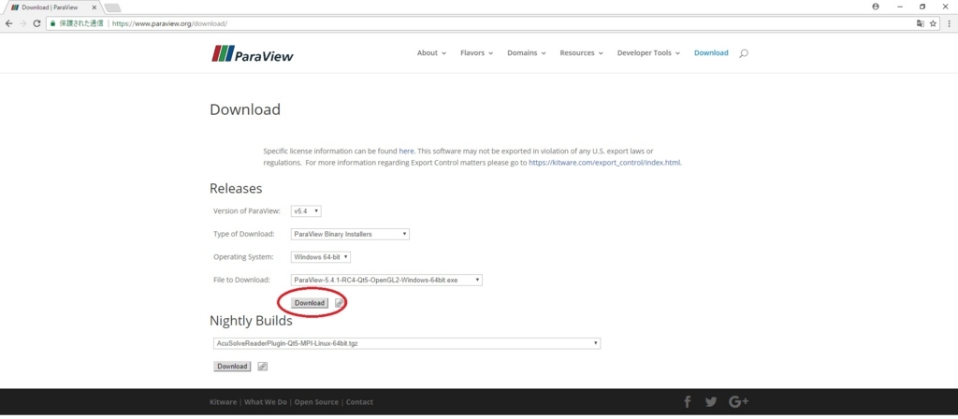Open the Twitter icon in the footer
Viewport: 958px width, 419px height.
[x=711, y=402]
